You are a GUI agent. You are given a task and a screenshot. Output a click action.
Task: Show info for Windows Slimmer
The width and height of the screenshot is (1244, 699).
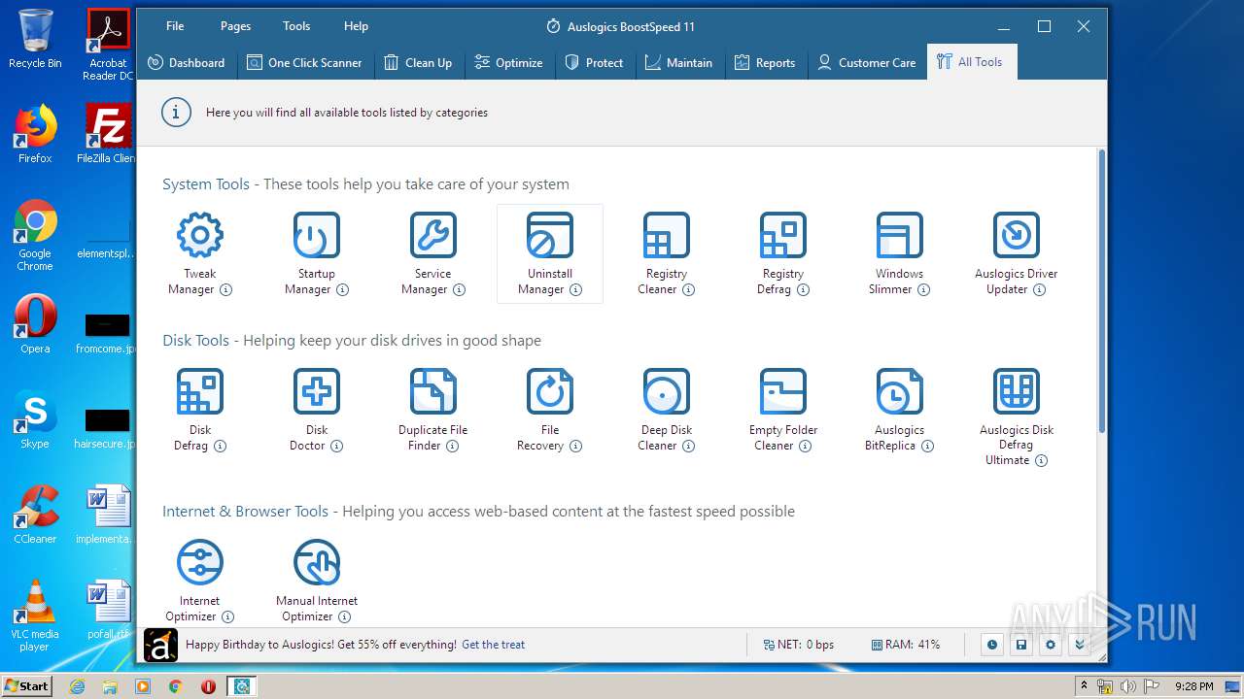pyautogui.click(x=923, y=289)
